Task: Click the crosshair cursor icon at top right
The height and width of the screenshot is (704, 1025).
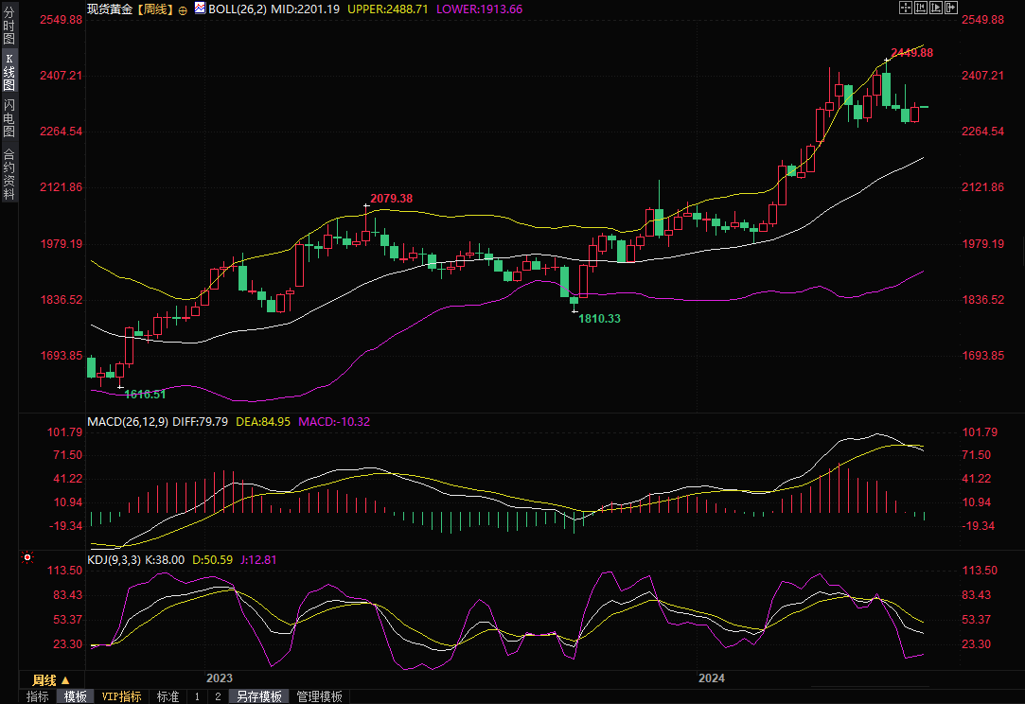Action: [x=905, y=8]
